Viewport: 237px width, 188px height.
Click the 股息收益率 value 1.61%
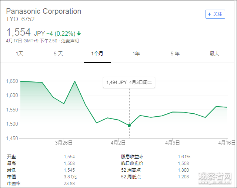point(184,157)
